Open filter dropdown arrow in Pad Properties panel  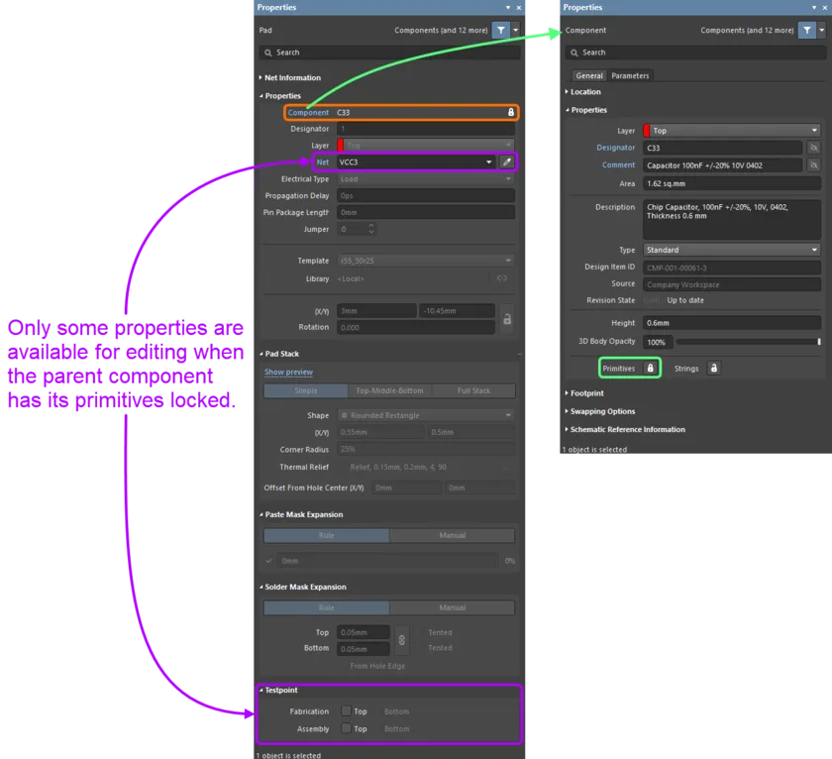pos(515,31)
